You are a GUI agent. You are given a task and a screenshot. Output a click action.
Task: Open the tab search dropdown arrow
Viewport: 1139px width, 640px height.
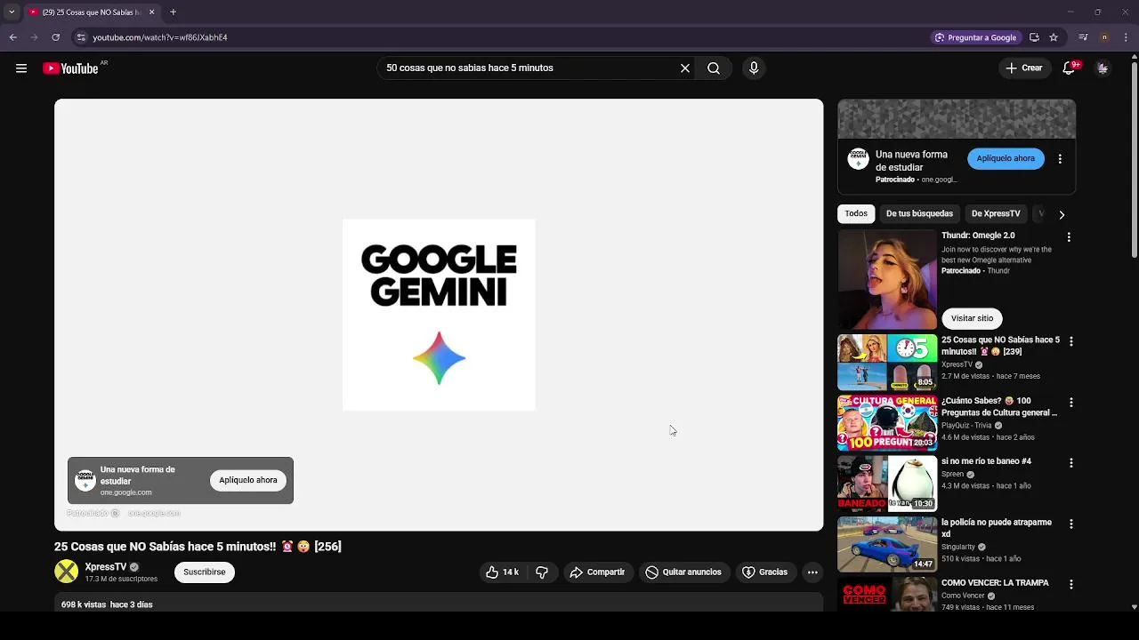point(11,12)
